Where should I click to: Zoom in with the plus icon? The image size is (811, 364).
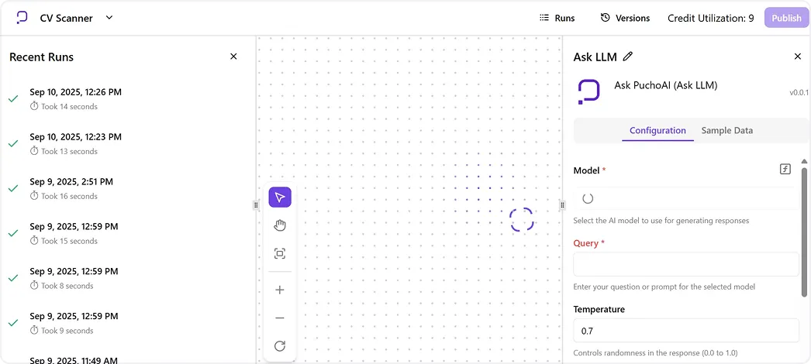280,290
